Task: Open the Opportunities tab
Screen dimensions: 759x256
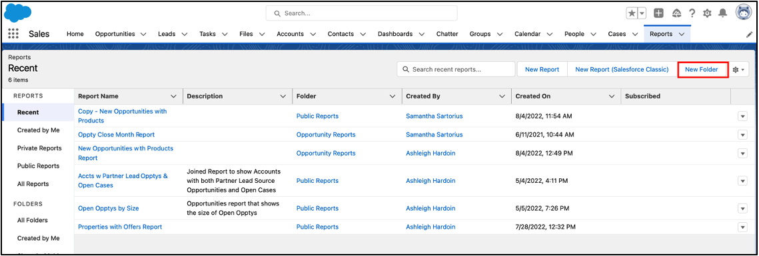Action: (x=115, y=34)
